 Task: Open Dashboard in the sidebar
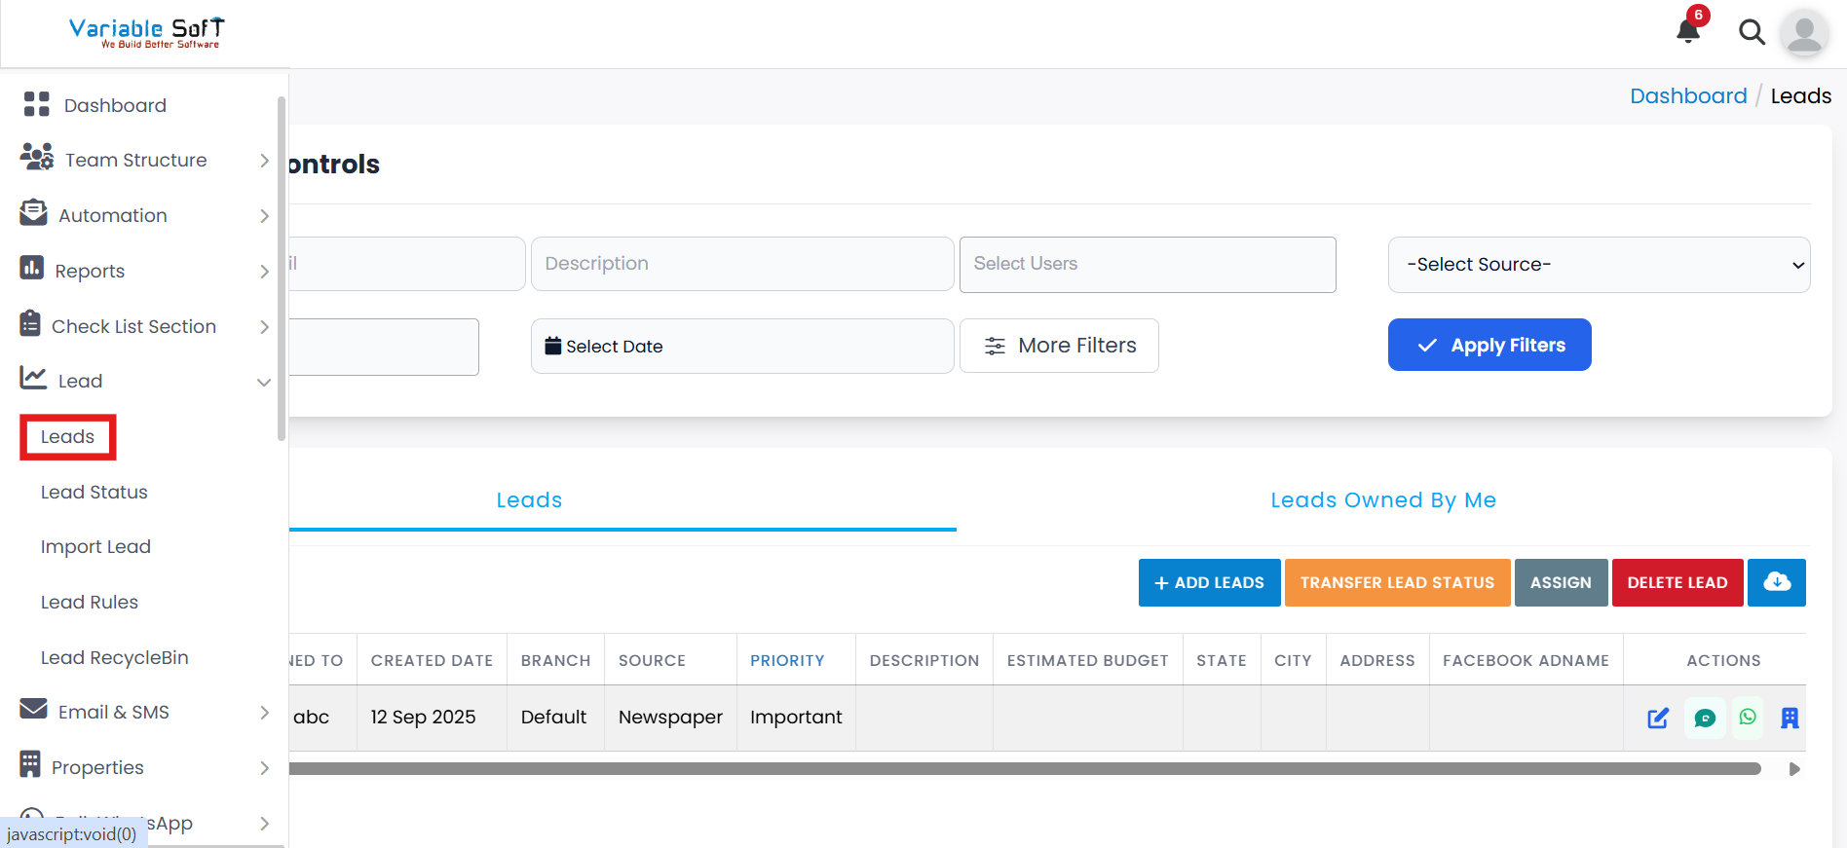(x=115, y=105)
